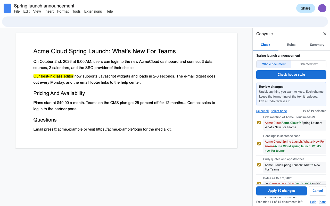Image resolution: width=330 pixels, height=206 pixels.
Task: Choose the Whole document scope
Action: pyautogui.click(x=274, y=64)
